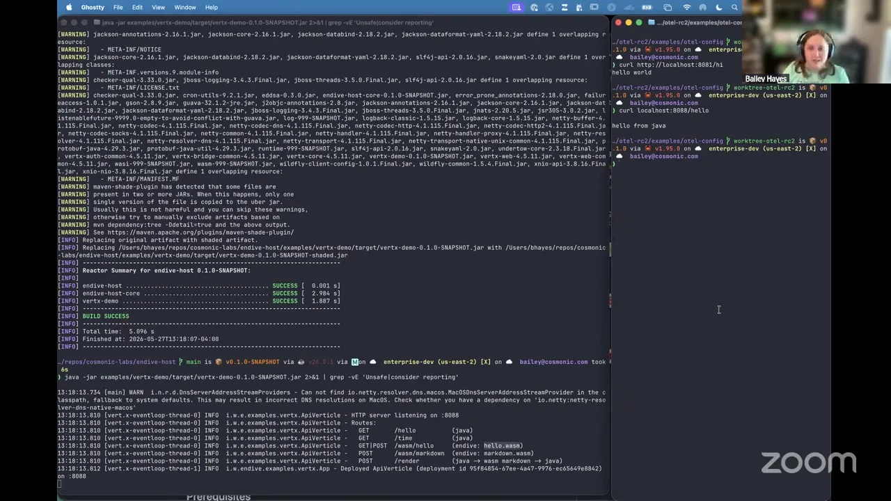Click 'hello from java' output in right terminal

click(639, 126)
